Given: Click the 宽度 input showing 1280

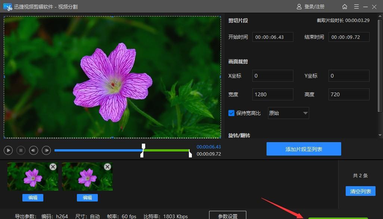Looking at the screenshot, I should (x=273, y=94).
